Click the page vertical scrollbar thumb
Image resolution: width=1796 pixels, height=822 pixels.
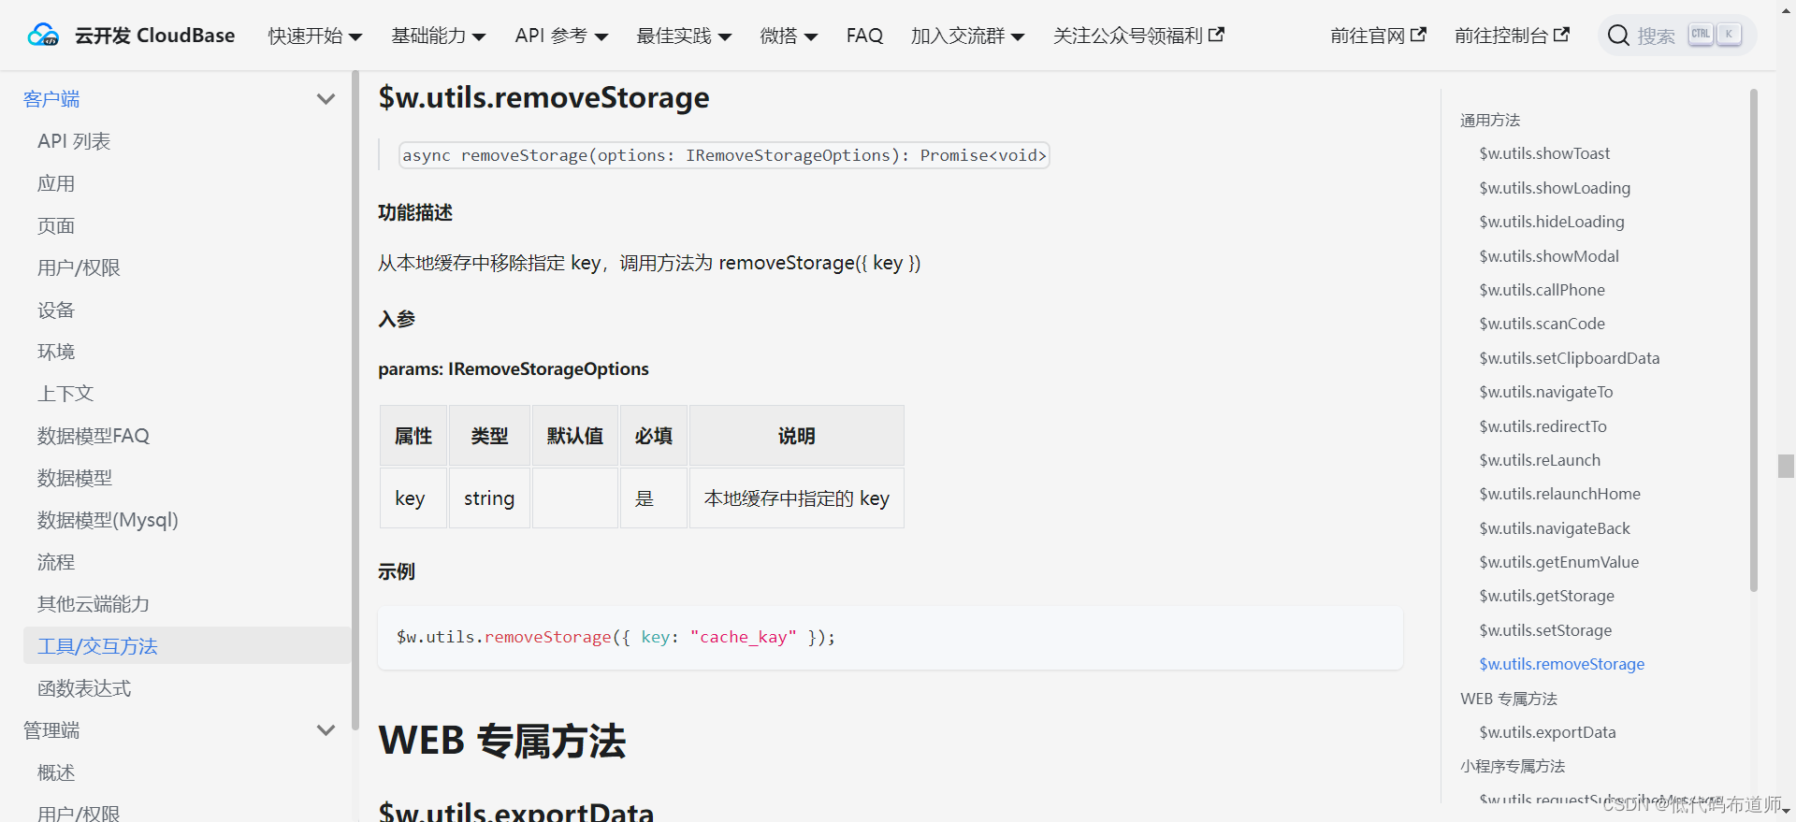[1786, 466]
